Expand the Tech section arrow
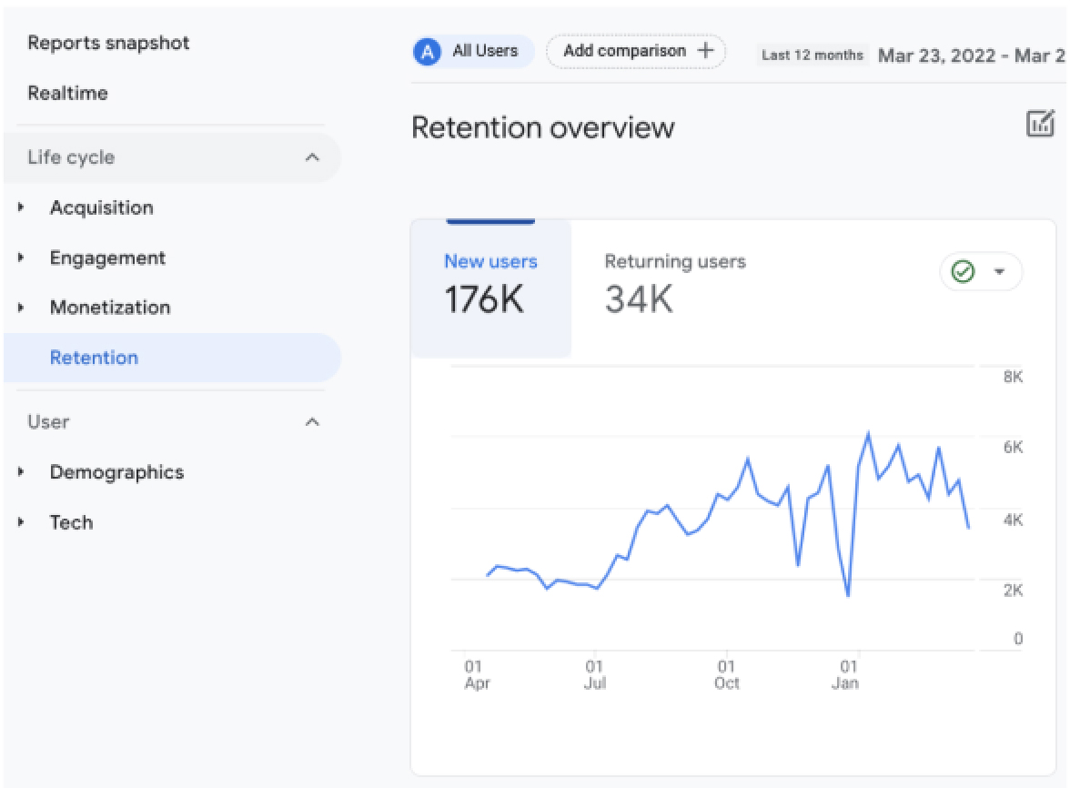The image size is (1080, 788). pyautogui.click(x=21, y=522)
